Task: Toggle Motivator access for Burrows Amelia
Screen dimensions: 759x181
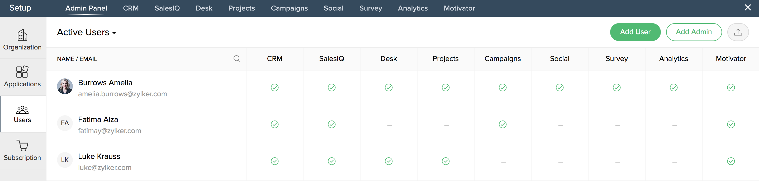Action: pyautogui.click(x=731, y=88)
